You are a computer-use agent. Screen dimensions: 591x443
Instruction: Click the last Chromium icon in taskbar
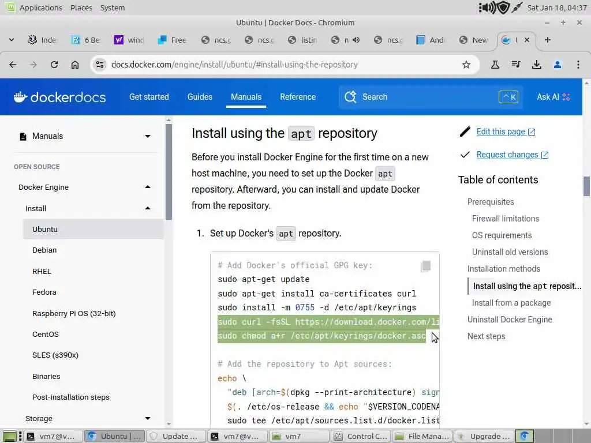click(x=524, y=436)
